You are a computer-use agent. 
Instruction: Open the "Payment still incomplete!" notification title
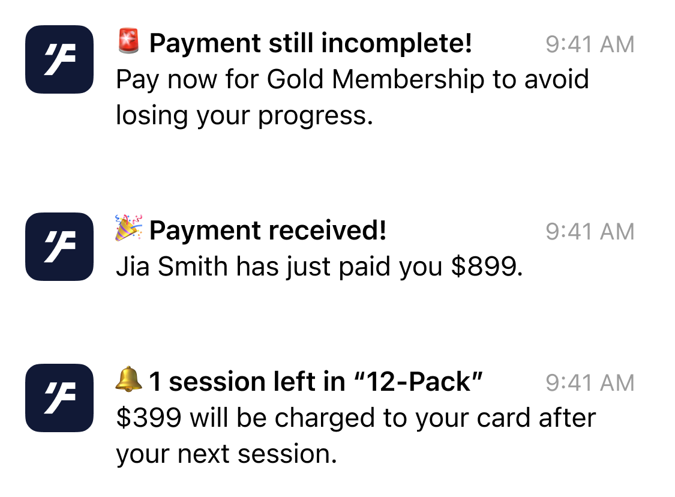tap(310, 43)
